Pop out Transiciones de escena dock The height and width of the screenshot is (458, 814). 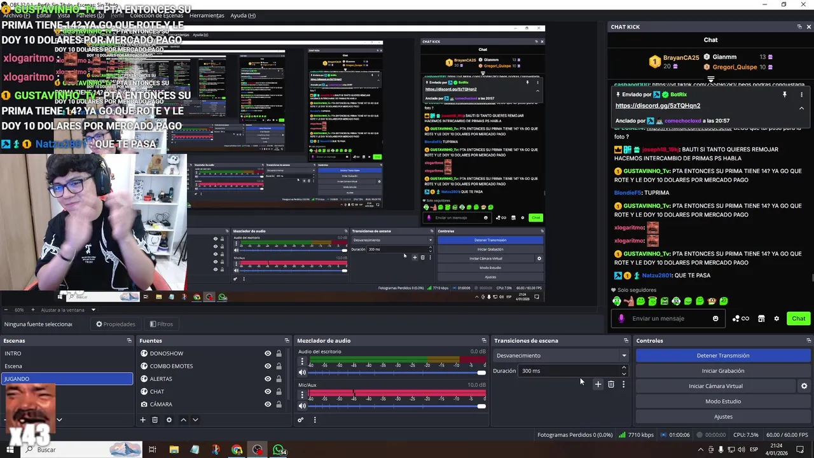click(x=626, y=341)
